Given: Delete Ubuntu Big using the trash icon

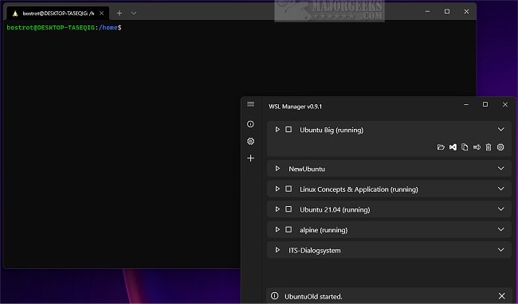Looking at the screenshot, I should coord(489,147).
